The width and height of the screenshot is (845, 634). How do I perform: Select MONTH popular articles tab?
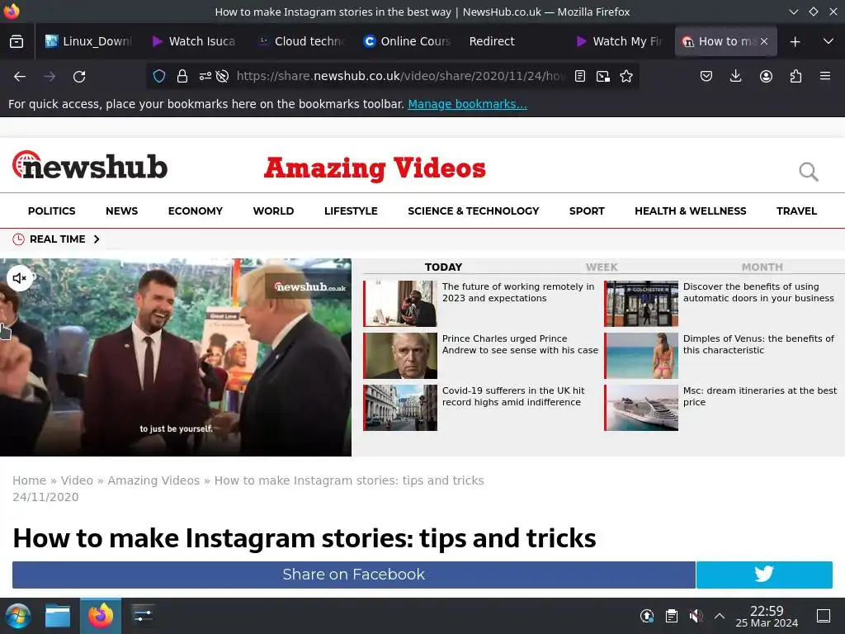coord(762,267)
